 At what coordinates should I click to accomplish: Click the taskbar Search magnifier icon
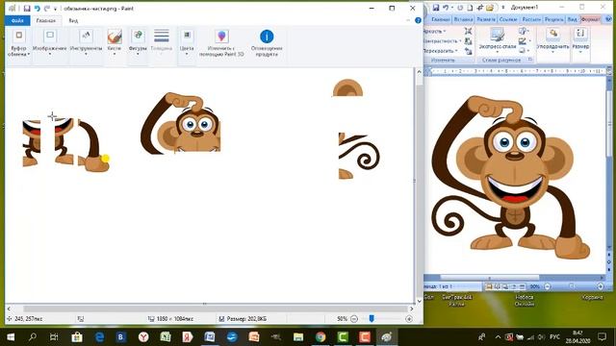[x=32, y=337]
